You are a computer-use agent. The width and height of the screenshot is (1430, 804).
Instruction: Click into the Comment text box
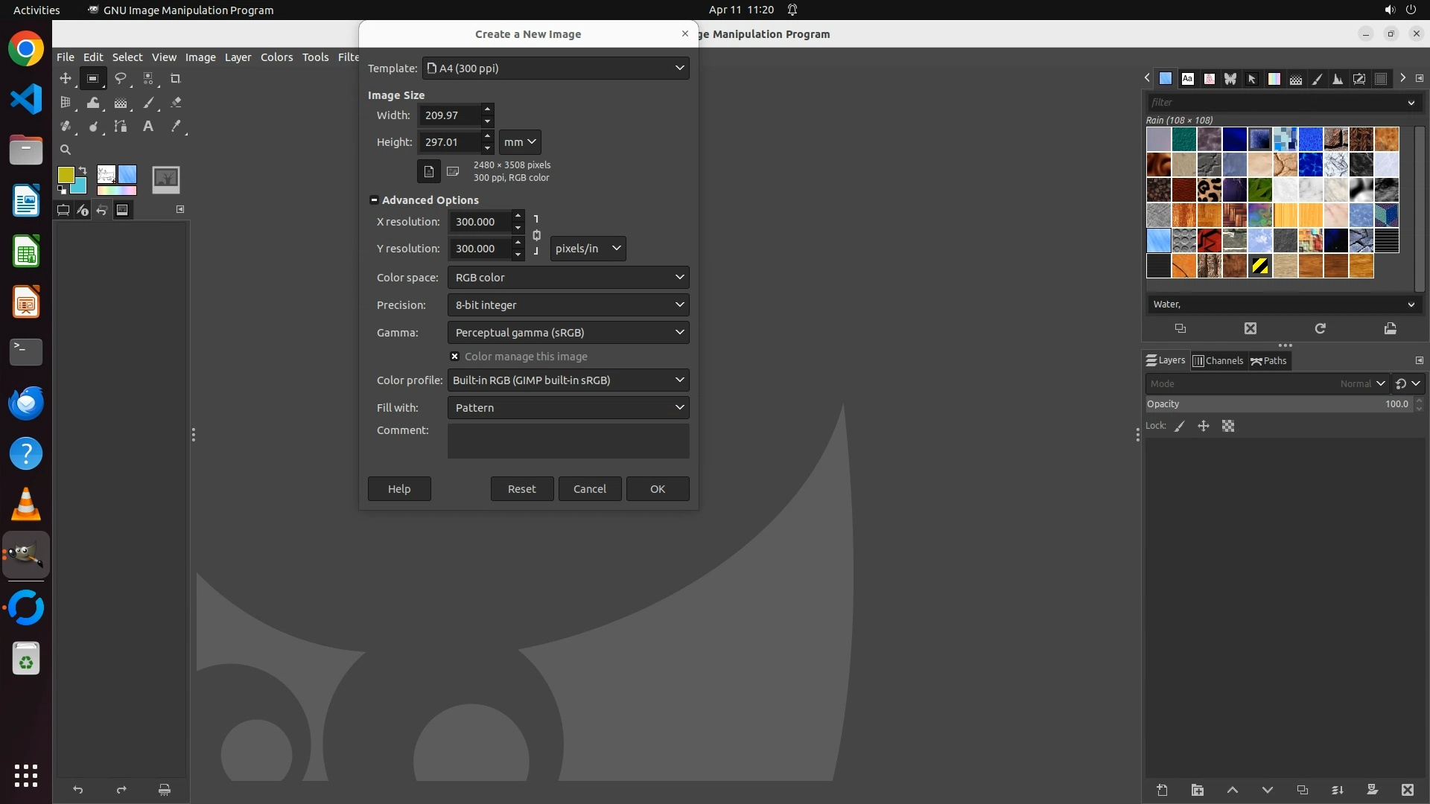click(x=568, y=441)
